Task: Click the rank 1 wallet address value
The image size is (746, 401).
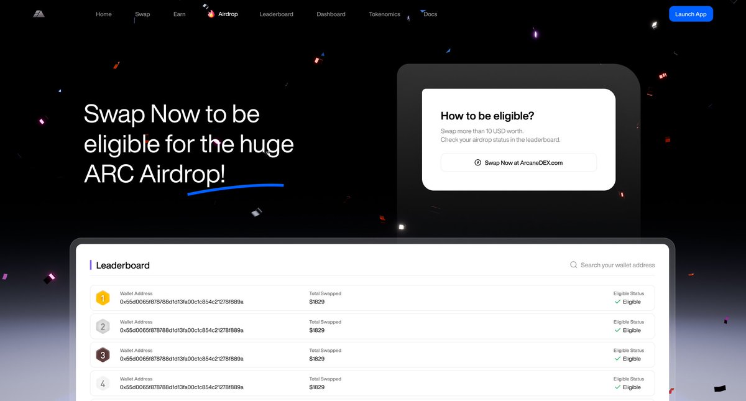Action: tap(182, 302)
